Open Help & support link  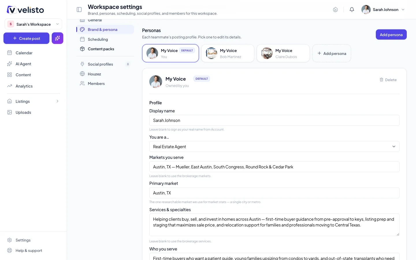[x=33, y=250]
